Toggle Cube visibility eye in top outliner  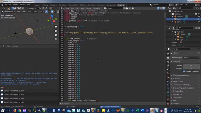(198, 19)
